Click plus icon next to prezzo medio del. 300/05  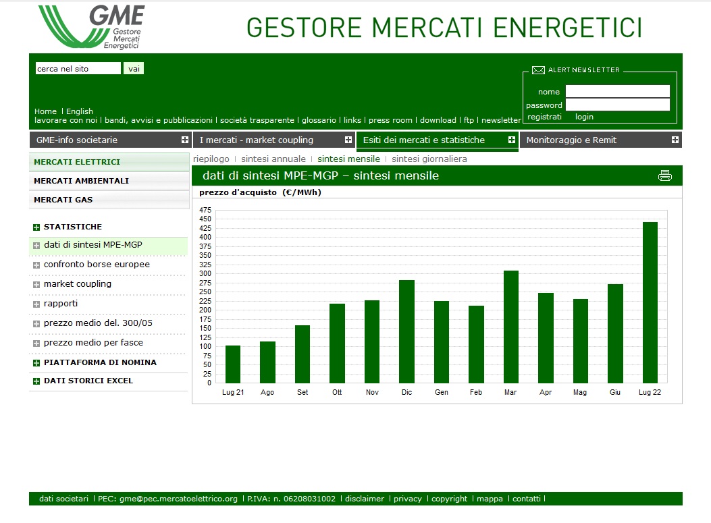(36, 324)
